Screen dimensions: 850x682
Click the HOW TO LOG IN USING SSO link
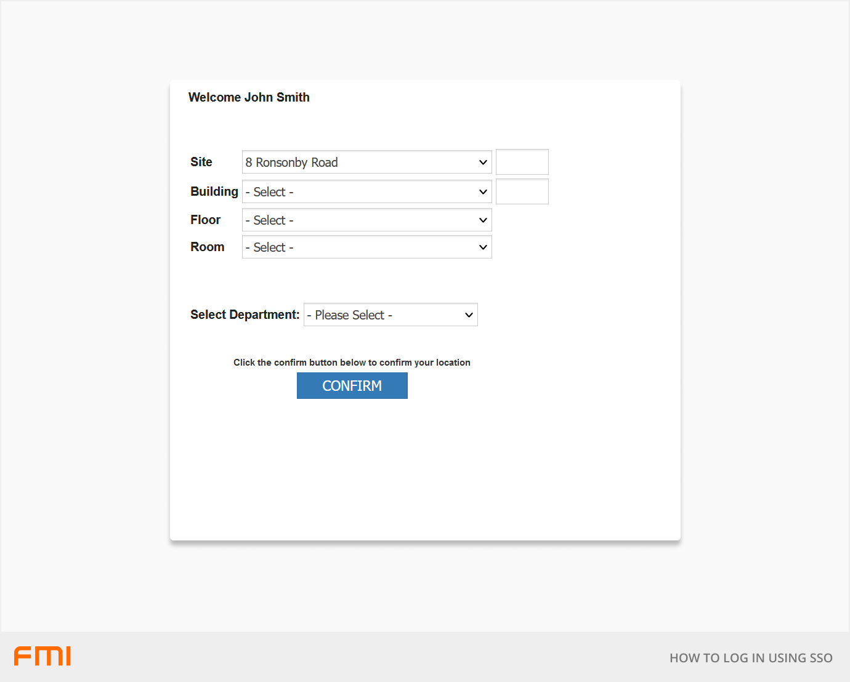click(751, 657)
